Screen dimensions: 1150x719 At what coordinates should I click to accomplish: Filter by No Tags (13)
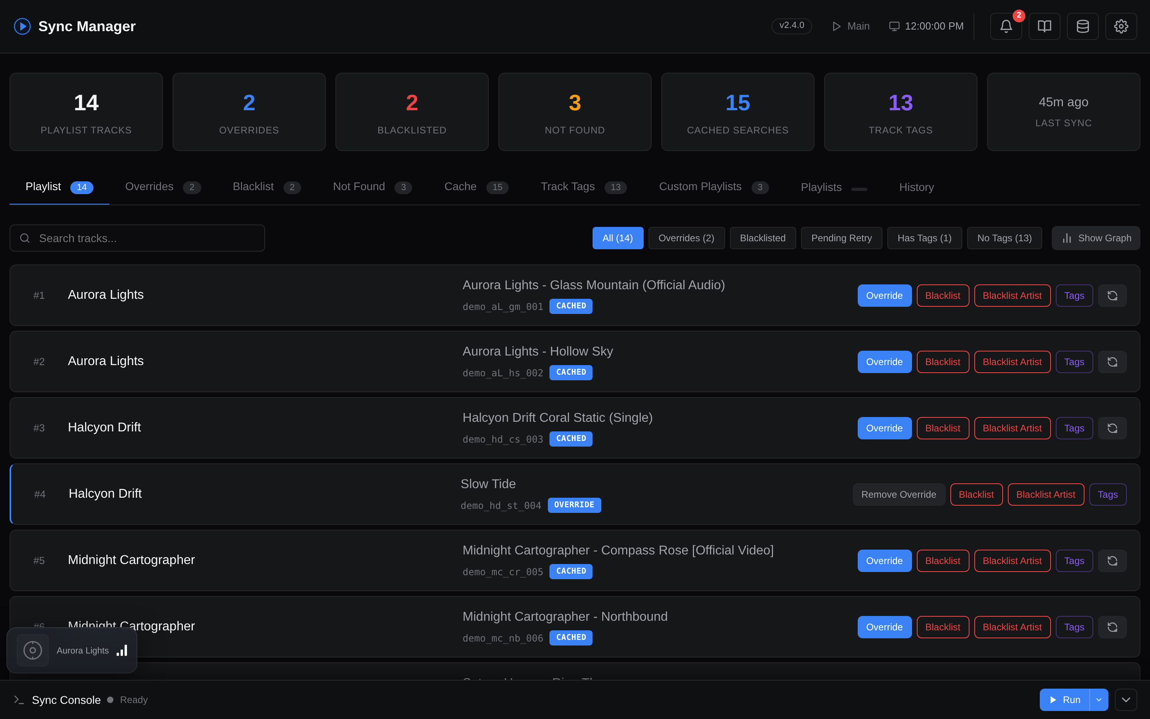[x=1005, y=238]
